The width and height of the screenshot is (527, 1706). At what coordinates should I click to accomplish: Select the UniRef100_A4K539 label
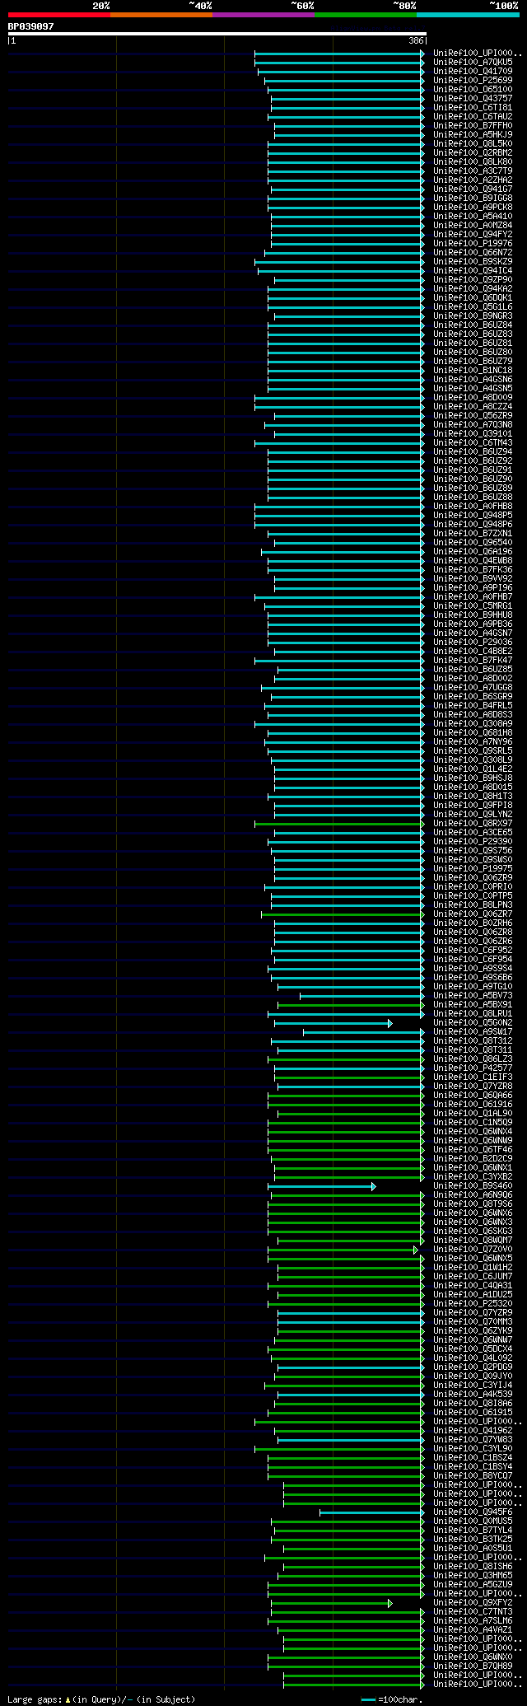(473, 1394)
